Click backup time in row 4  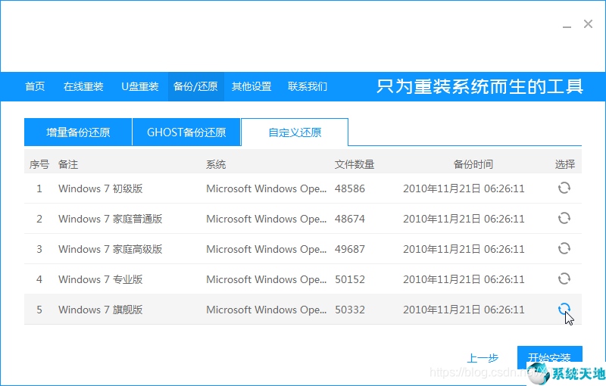click(464, 279)
